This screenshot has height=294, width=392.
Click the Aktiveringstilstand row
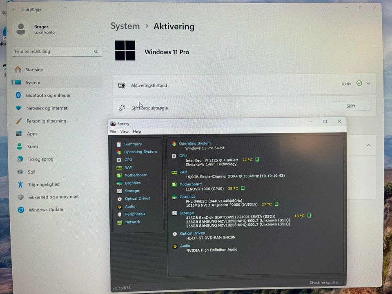click(x=244, y=85)
